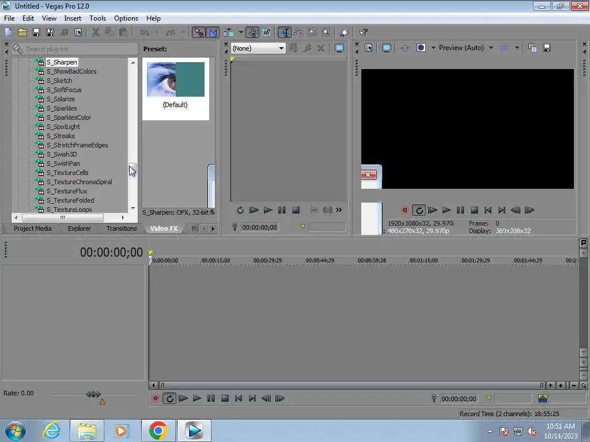Screen dimensions: 590x442
Task: Click Play From Start in the timeline transport
Action: click(183, 398)
